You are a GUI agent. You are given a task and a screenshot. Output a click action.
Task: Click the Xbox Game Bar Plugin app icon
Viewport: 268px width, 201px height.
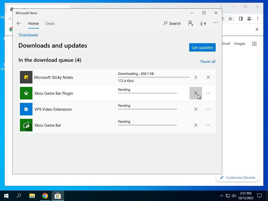tap(26, 93)
